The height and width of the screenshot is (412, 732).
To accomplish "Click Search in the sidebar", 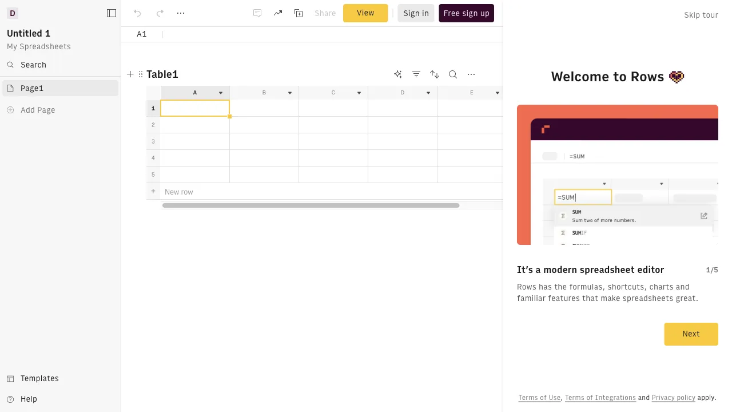I will coord(33,65).
